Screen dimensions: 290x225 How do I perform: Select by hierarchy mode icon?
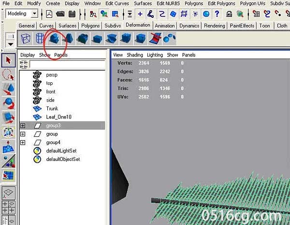coord(93,14)
